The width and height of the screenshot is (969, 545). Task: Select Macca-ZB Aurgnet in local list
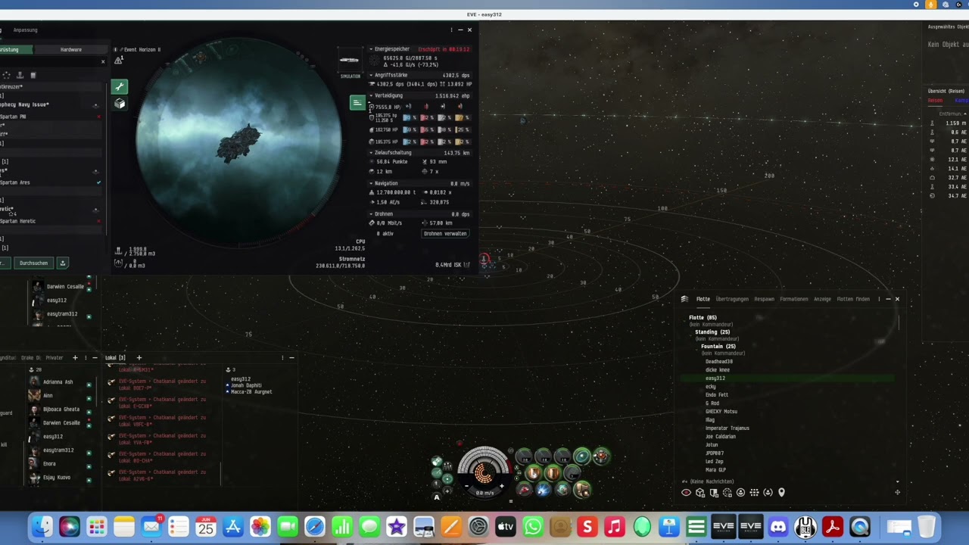tap(251, 391)
